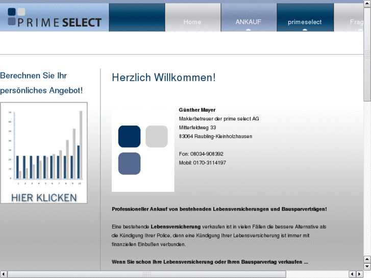Click the vertical scrollbar down arrow at bottom
The width and height of the screenshot is (371, 278).
tap(367, 267)
